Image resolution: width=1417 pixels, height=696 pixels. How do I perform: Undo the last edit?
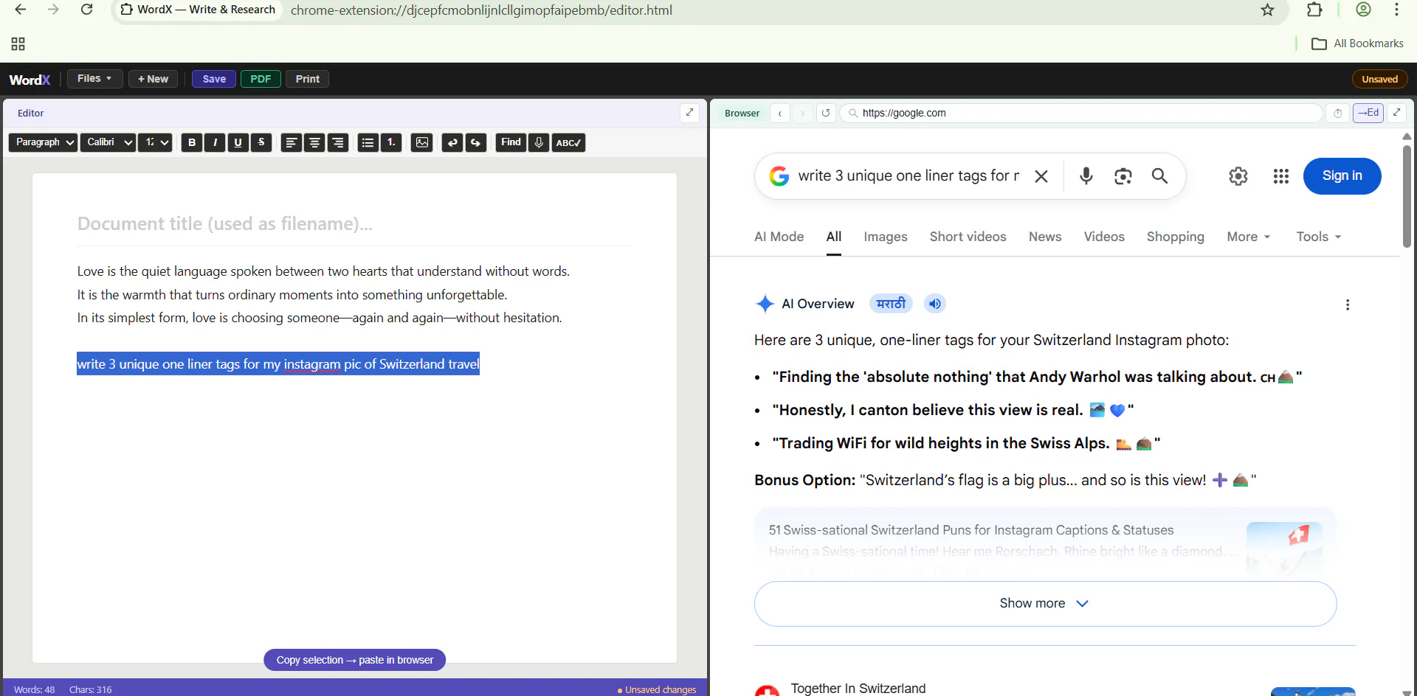(x=452, y=142)
